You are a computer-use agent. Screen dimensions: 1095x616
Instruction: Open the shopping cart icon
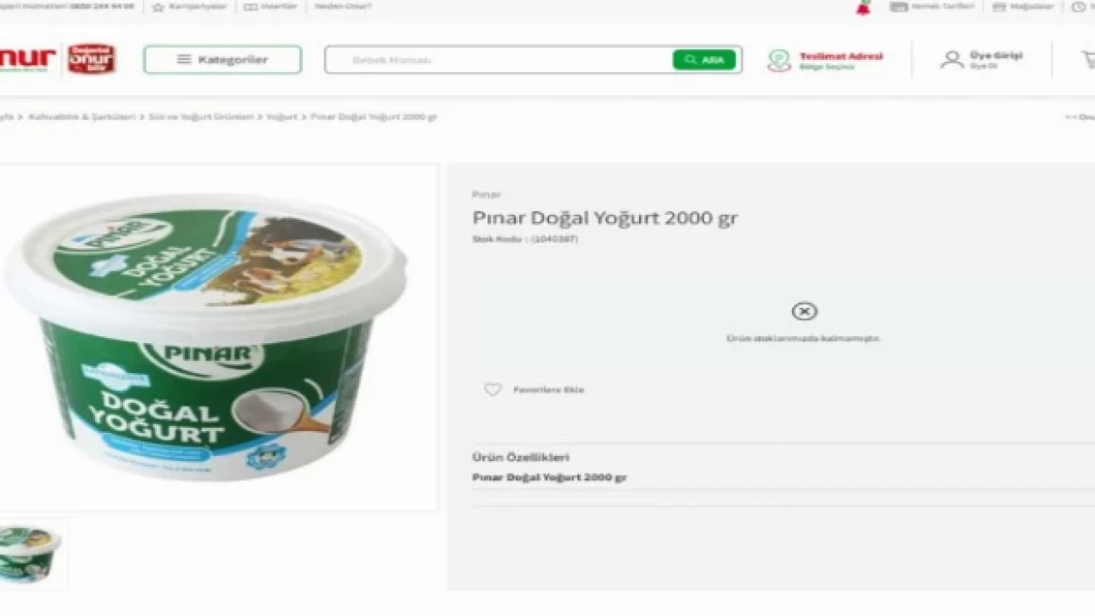1088,59
